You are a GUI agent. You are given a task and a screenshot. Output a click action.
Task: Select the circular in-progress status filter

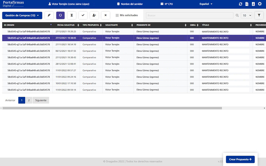point(60,15)
